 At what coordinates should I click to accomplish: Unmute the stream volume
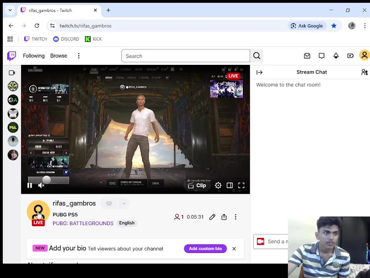[x=41, y=186]
